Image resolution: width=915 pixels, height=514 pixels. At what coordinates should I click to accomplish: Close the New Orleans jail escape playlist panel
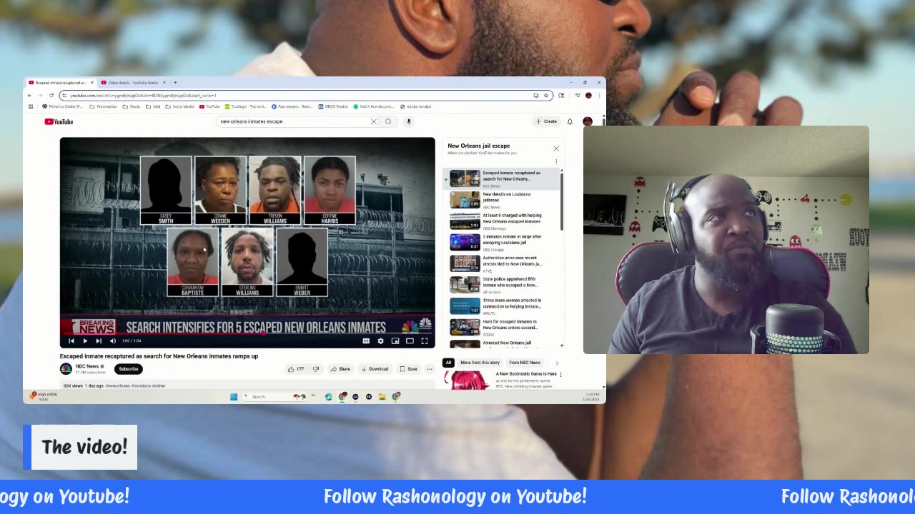coord(556,148)
